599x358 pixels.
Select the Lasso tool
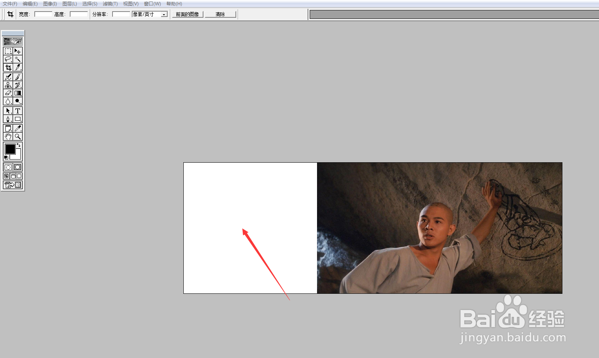tap(8, 59)
